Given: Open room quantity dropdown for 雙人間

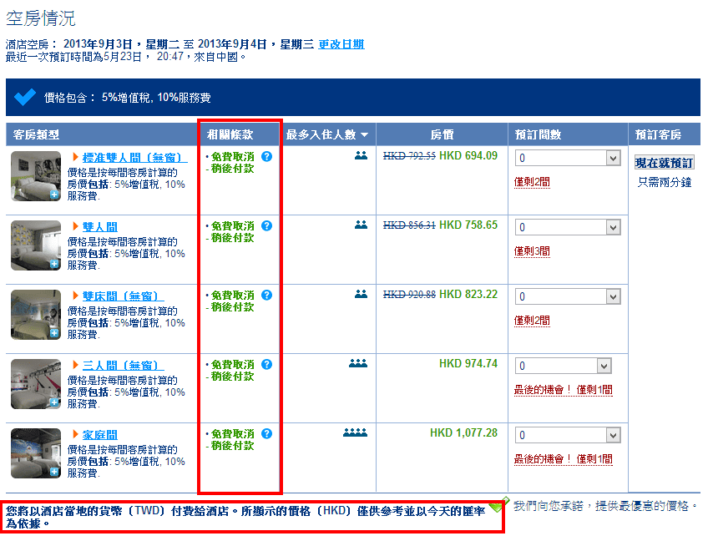Looking at the screenshot, I should tap(568, 228).
